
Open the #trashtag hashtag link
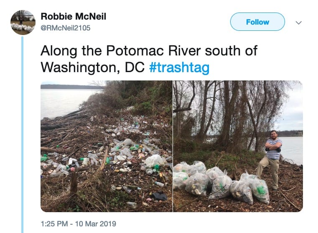[179, 68]
